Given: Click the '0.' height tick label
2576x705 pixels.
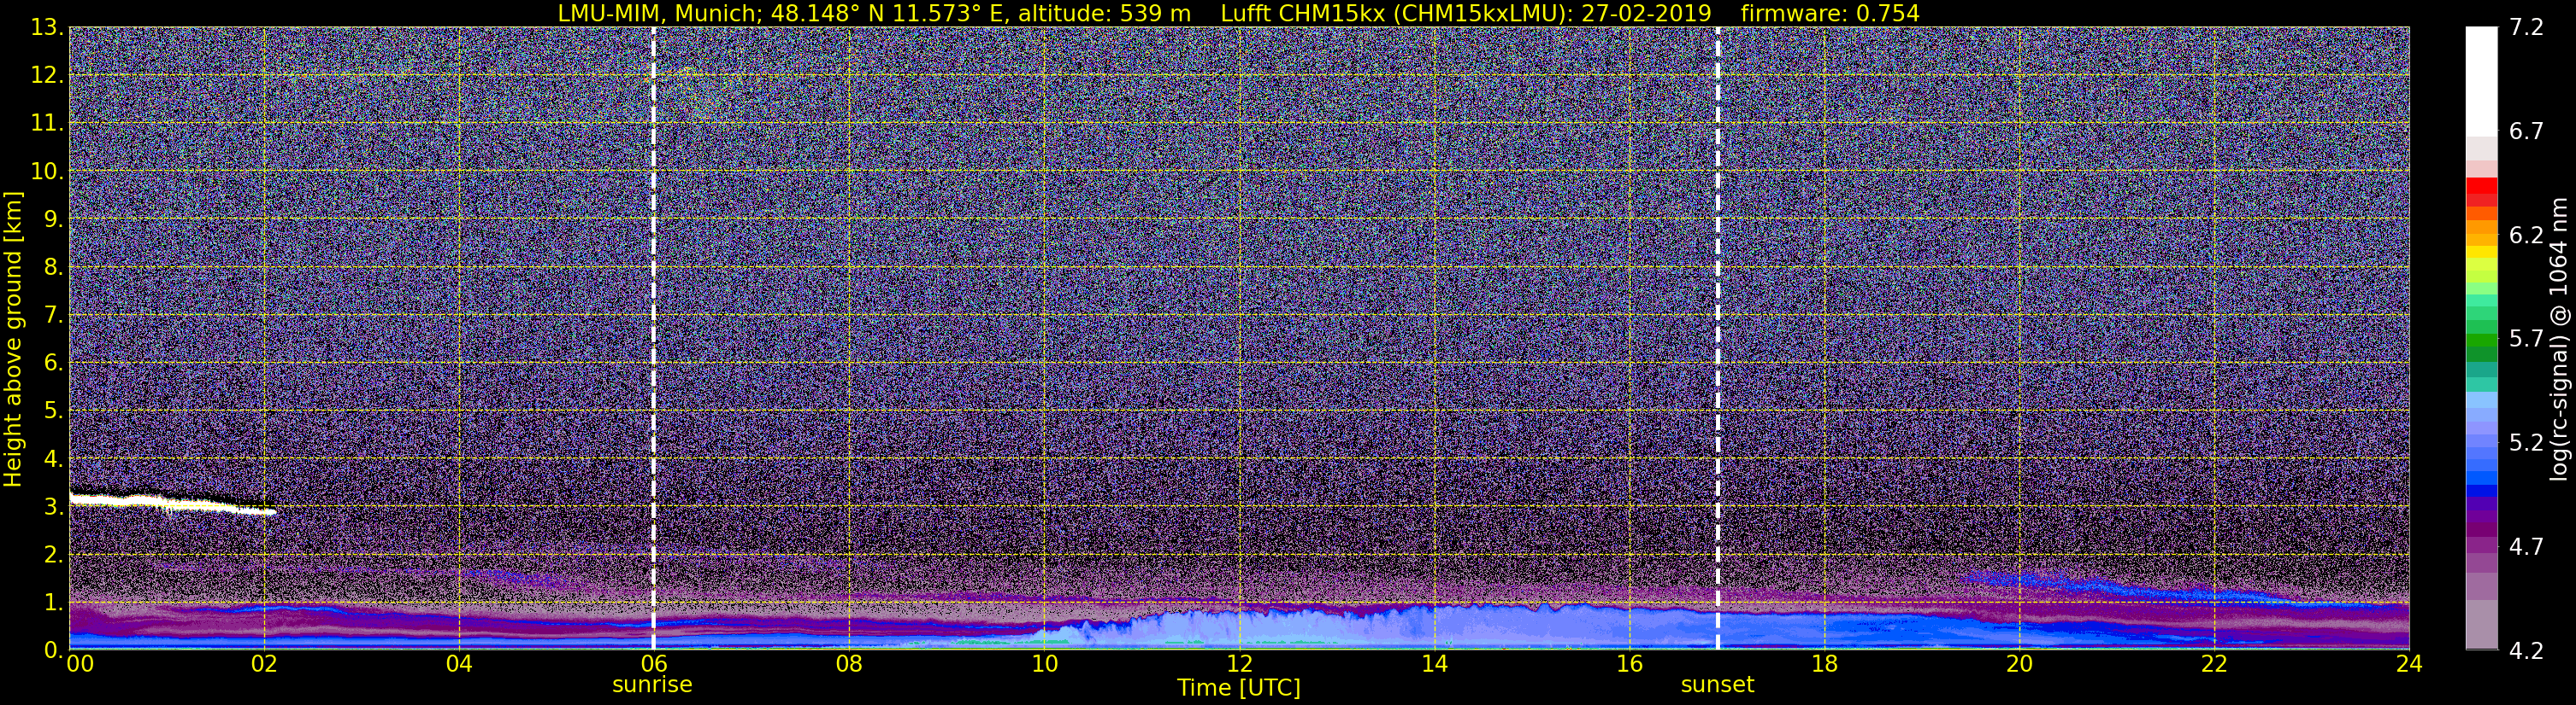Looking at the screenshot, I should 53,650.
